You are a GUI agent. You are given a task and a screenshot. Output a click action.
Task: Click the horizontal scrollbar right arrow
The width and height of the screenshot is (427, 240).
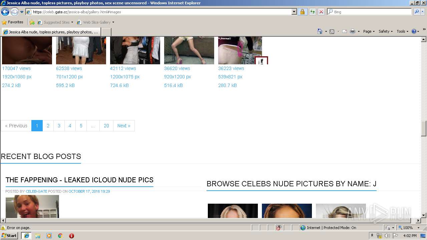(418, 221)
